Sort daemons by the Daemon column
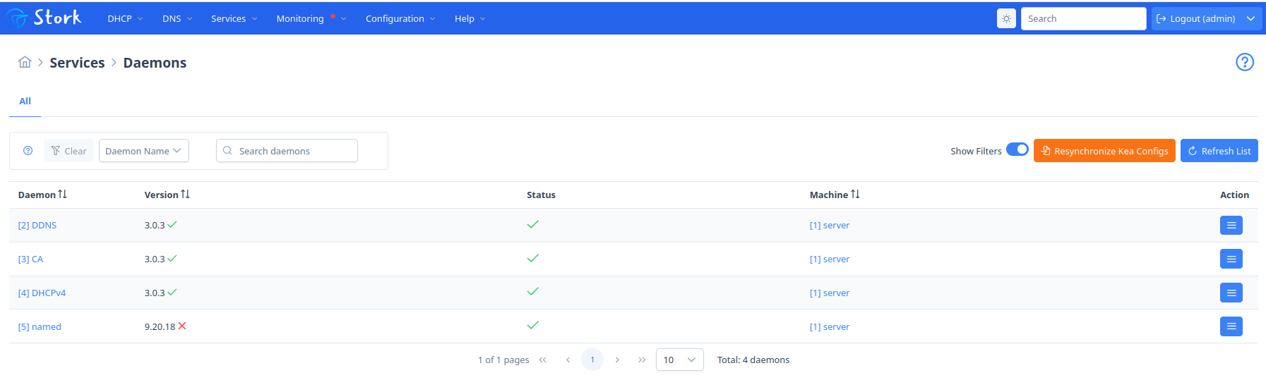This screenshot has height=392, width=1266. 42,195
